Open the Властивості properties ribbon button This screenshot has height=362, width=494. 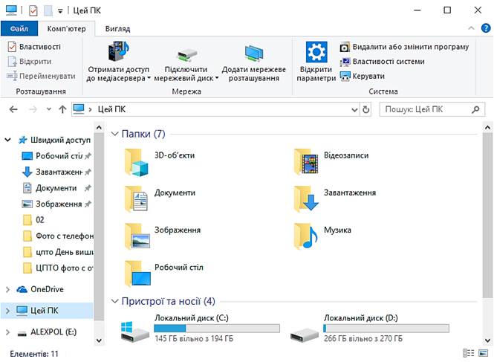[x=34, y=47]
